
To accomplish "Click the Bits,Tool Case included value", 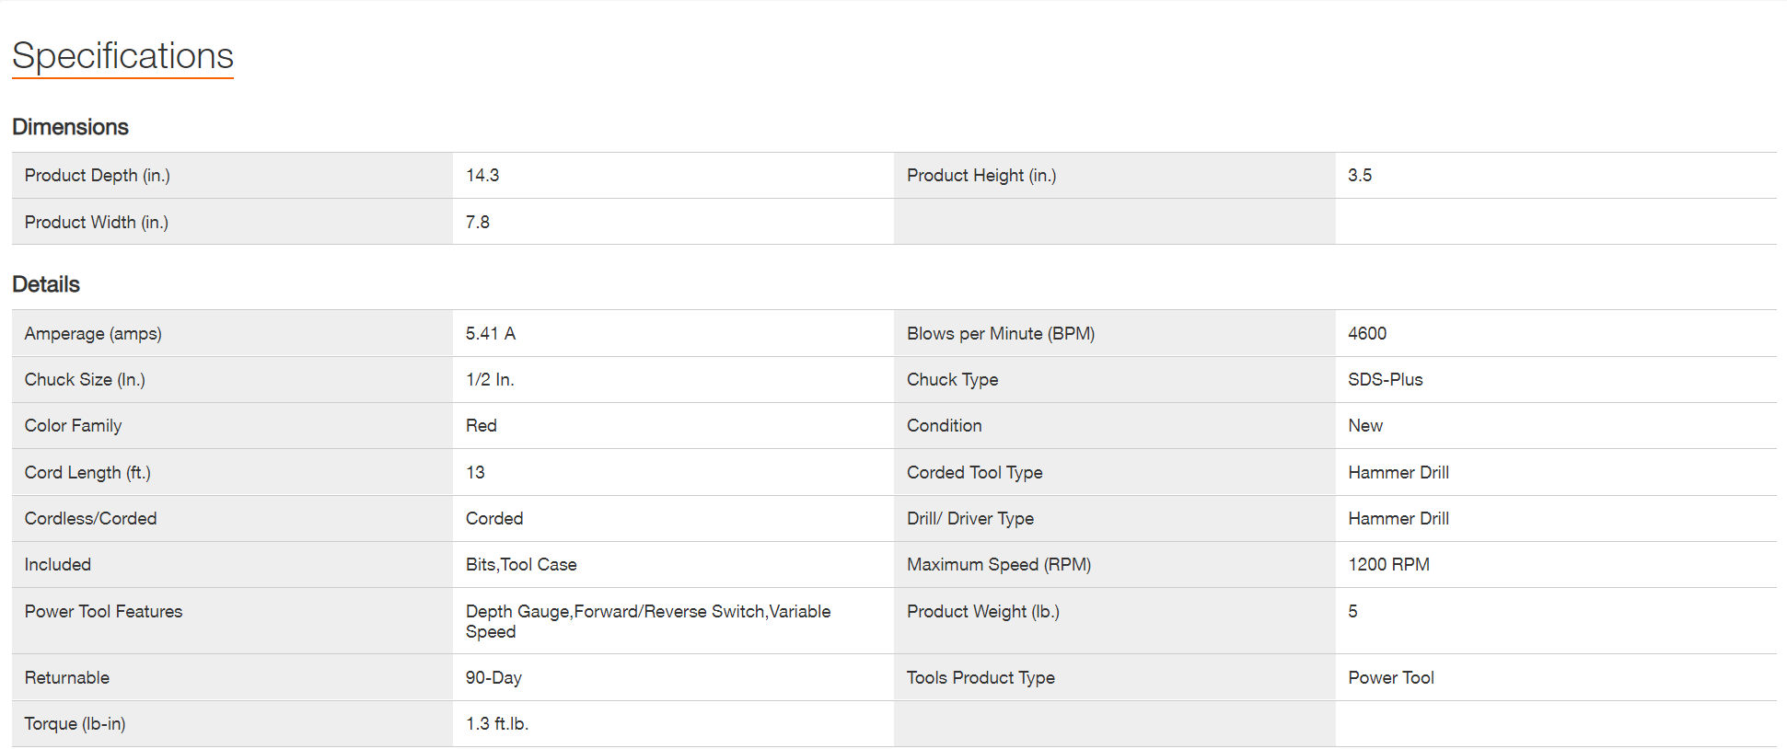I will (x=520, y=564).
